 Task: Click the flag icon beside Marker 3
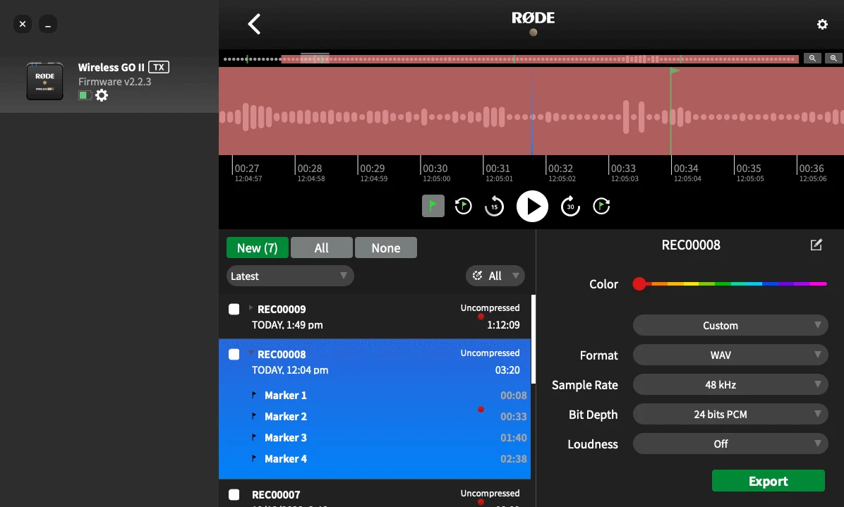pos(254,437)
